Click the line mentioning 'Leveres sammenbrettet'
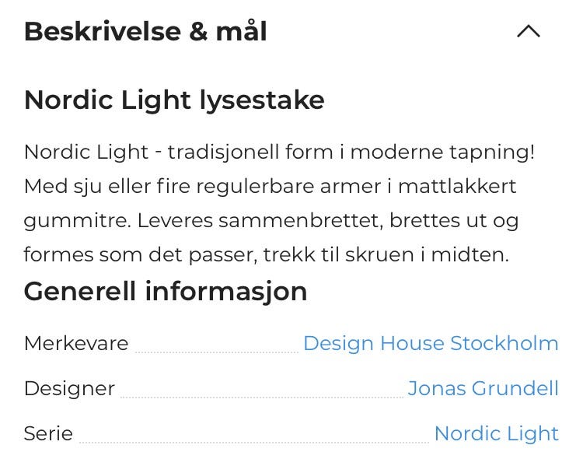Viewport: 583px width, 459px height. click(x=271, y=221)
